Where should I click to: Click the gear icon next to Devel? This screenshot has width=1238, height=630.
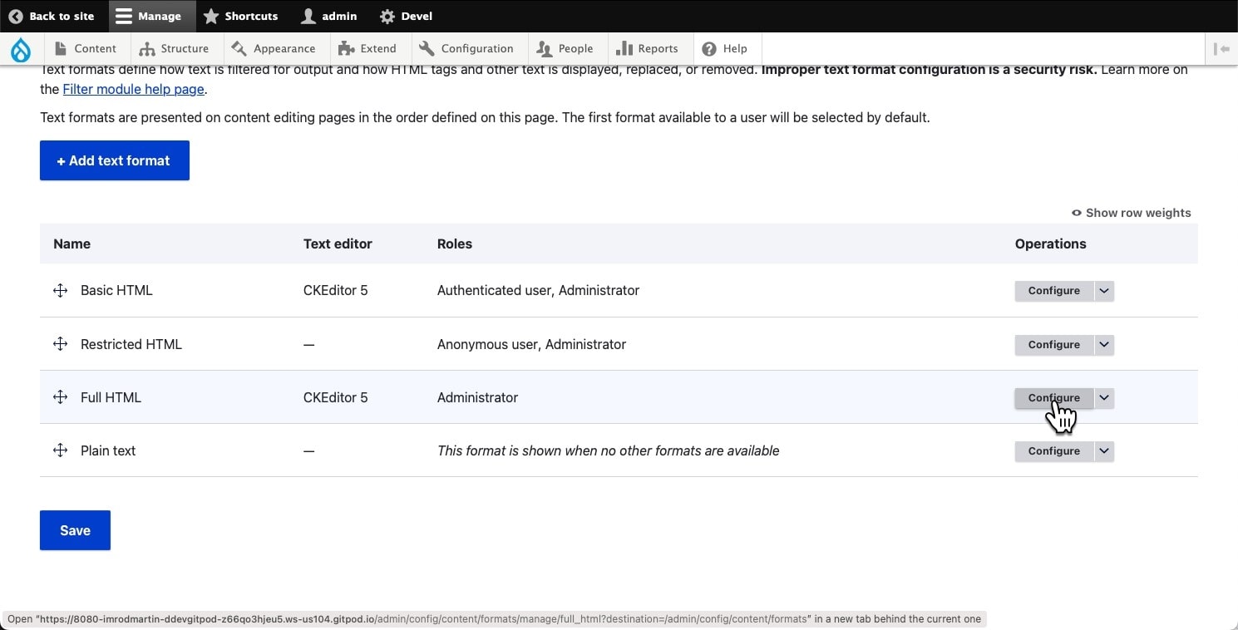387,16
